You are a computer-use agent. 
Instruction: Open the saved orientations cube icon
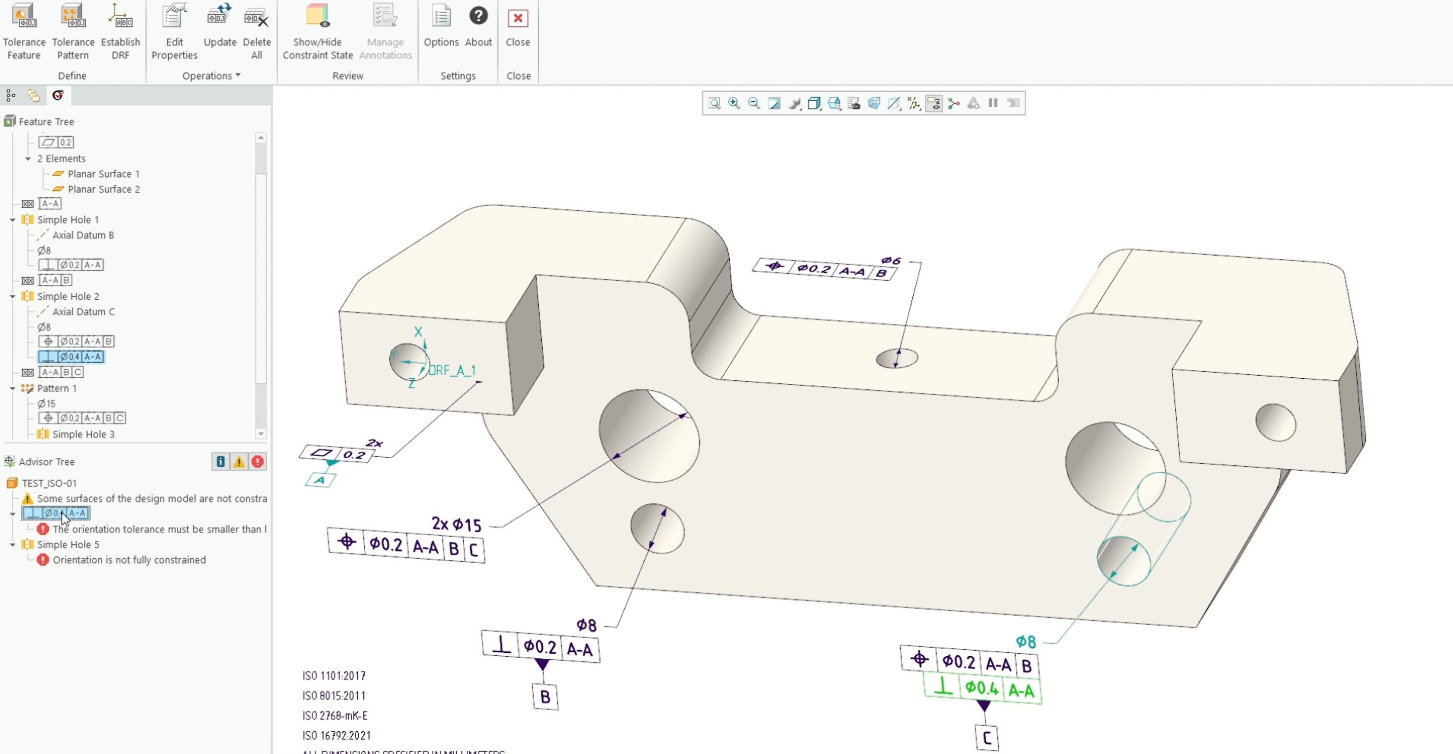point(813,103)
